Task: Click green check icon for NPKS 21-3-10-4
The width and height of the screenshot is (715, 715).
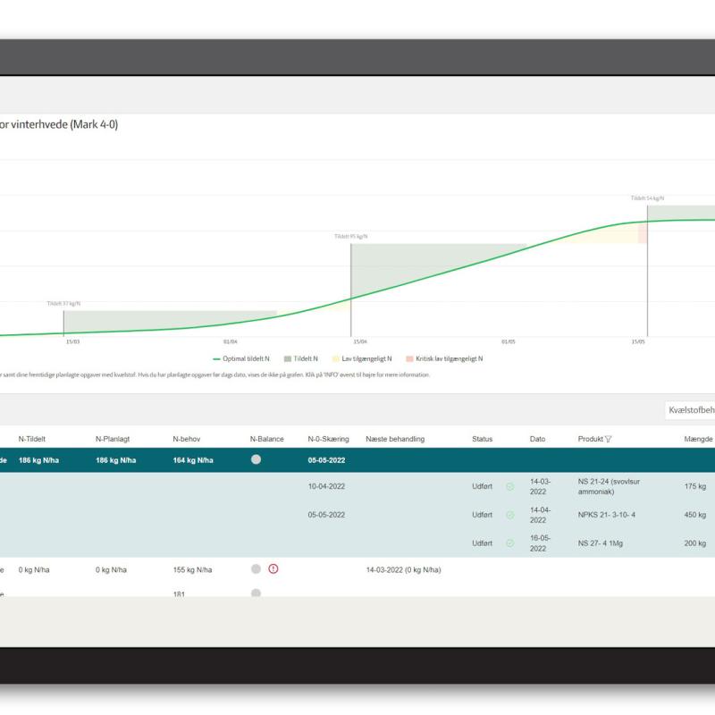Action: (510, 515)
